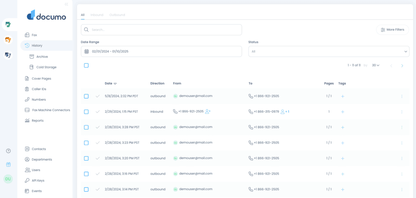Open three-dot menu for 2/29/2024 fax
Viewport: 416px width, 198px height.
tap(402, 112)
